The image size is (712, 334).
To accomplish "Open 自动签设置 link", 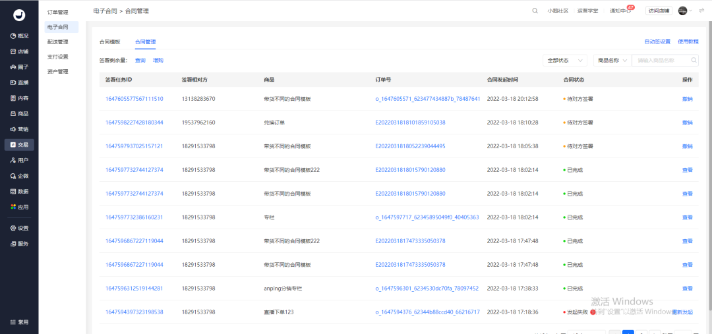I will coord(657,42).
